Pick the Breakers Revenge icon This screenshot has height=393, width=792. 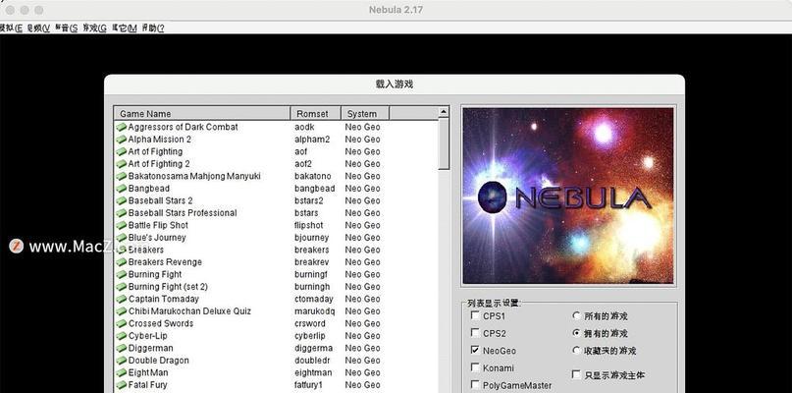122,262
